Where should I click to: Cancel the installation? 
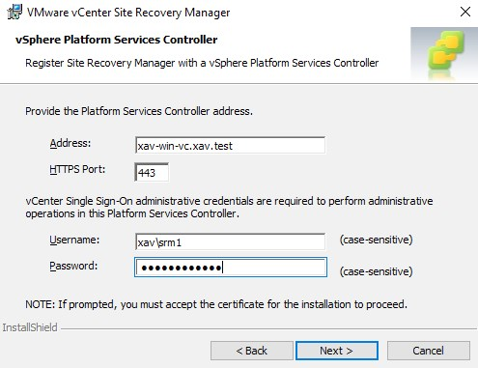(x=429, y=351)
